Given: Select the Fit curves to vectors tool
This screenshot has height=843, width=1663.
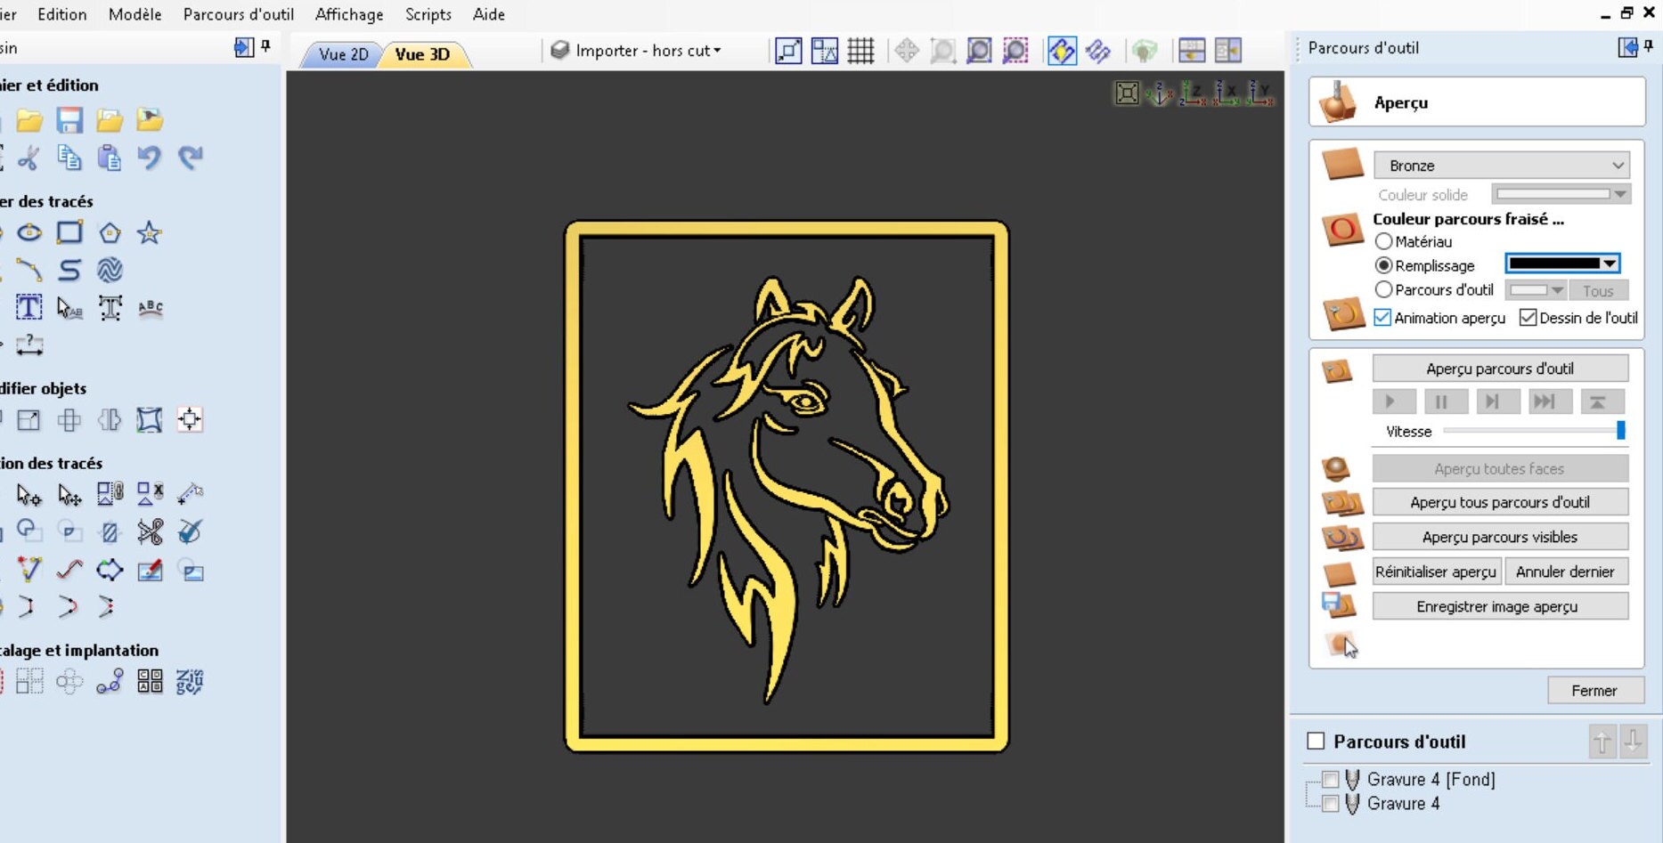Looking at the screenshot, I should click(x=69, y=570).
